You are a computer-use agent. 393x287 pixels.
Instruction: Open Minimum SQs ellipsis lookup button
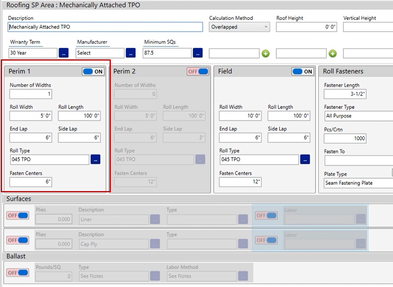click(198, 53)
